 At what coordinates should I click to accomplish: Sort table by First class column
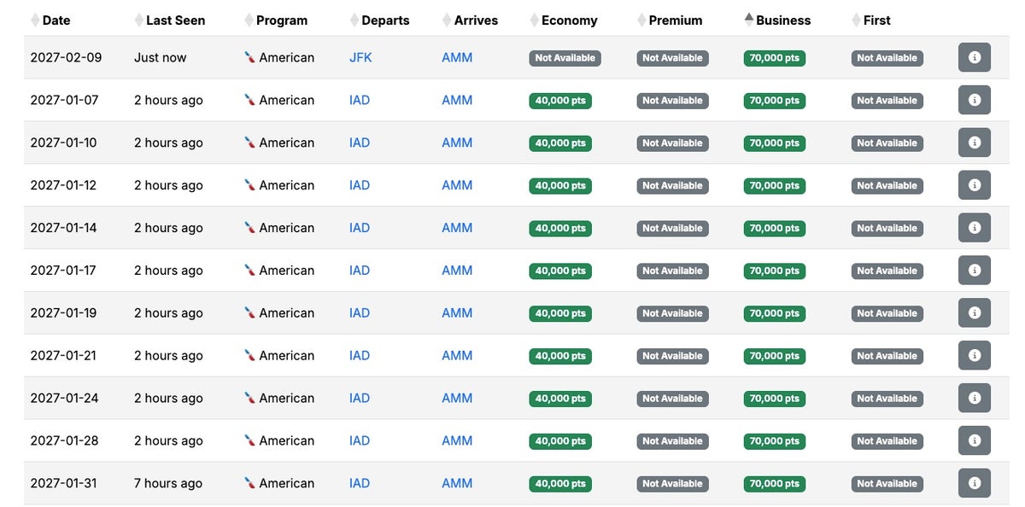pyautogui.click(x=876, y=20)
